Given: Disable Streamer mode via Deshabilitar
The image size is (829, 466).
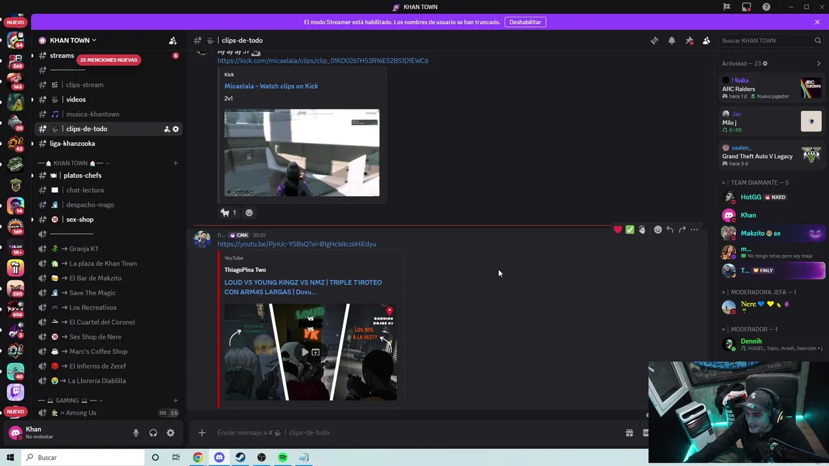Looking at the screenshot, I should 525,22.
